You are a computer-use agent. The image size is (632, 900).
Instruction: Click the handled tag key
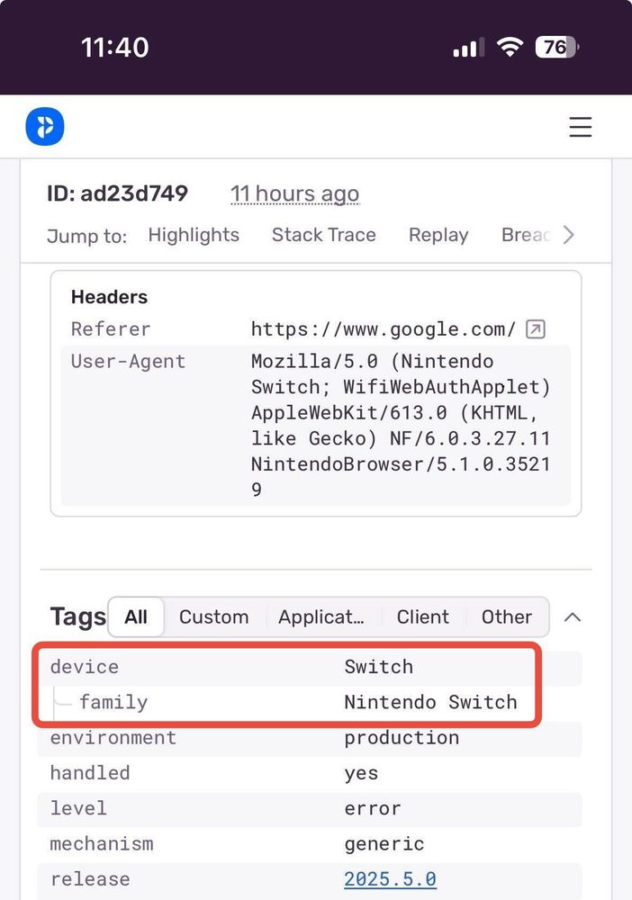pos(90,773)
